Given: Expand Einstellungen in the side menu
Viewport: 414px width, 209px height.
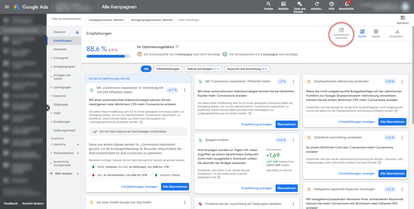Looking at the screenshot, I should [51, 122].
